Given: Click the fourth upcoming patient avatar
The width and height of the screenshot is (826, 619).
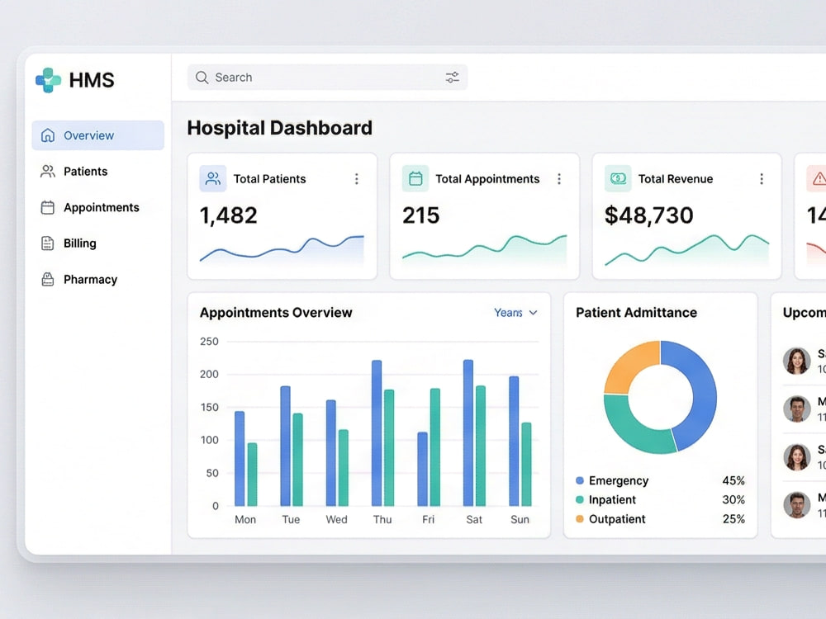Looking at the screenshot, I should (x=796, y=505).
